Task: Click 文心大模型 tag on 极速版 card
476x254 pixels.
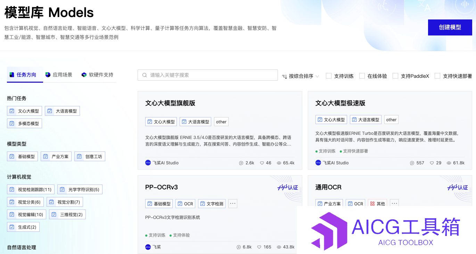Action: pyautogui.click(x=331, y=120)
